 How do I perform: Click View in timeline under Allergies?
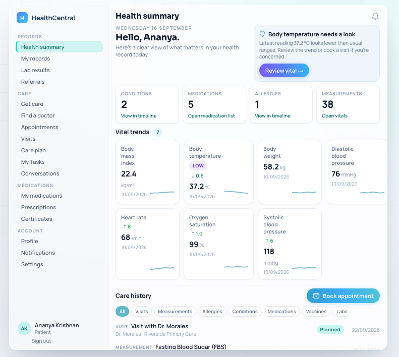[272, 116]
